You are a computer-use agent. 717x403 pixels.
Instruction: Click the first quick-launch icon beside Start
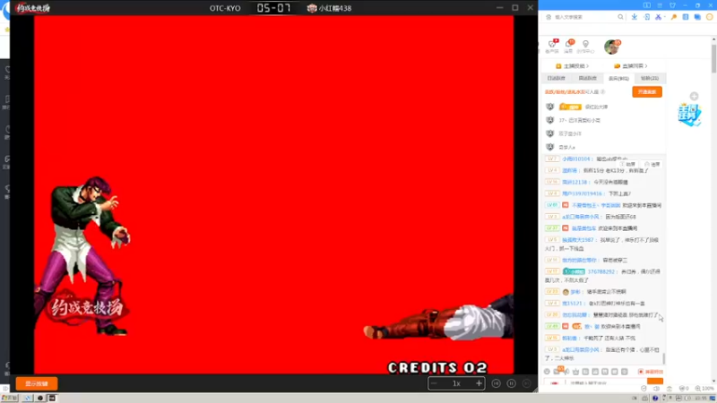(28, 399)
